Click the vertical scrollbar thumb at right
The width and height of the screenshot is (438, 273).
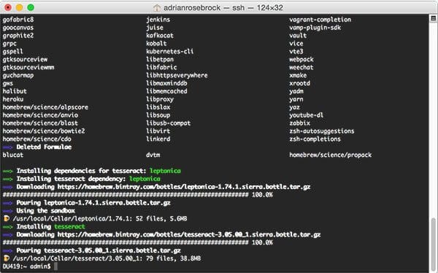click(x=433, y=244)
